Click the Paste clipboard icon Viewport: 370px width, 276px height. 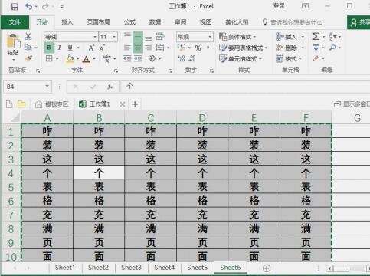13,41
